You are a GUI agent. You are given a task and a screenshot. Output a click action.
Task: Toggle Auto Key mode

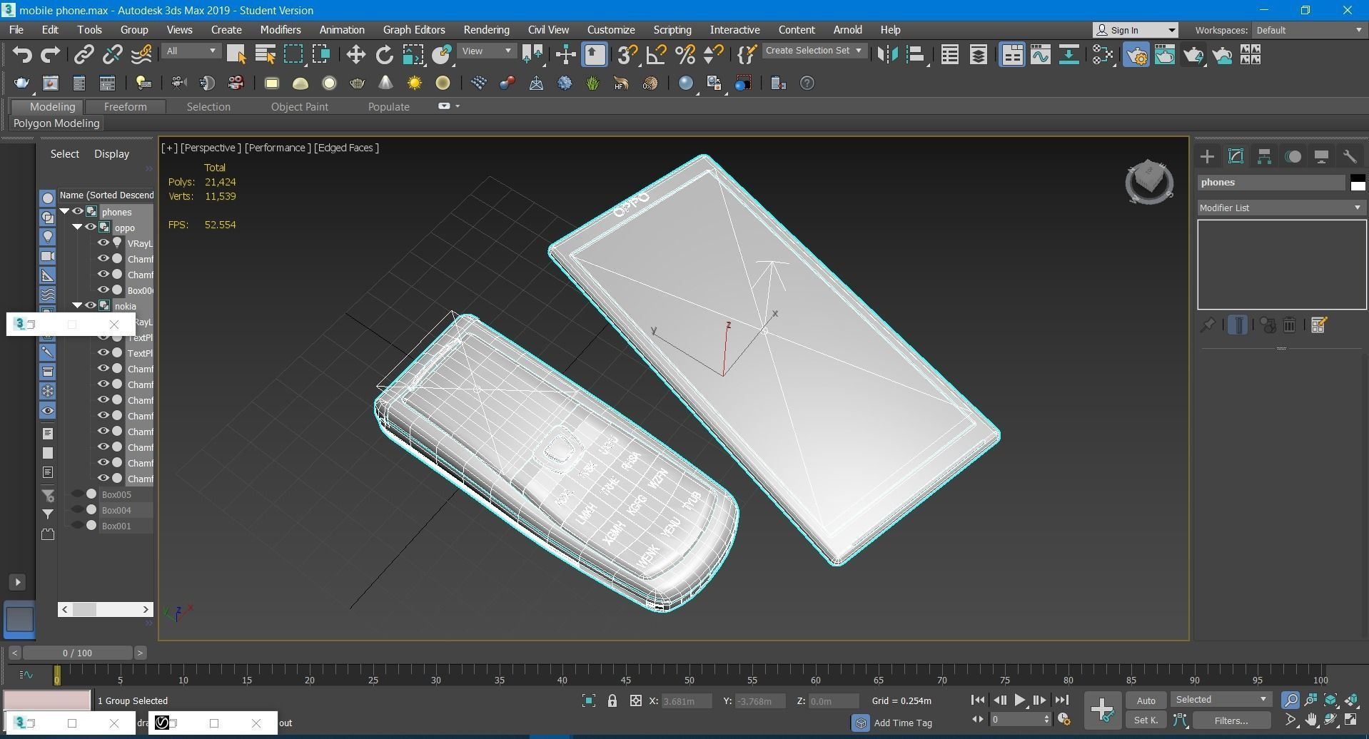tap(1146, 700)
